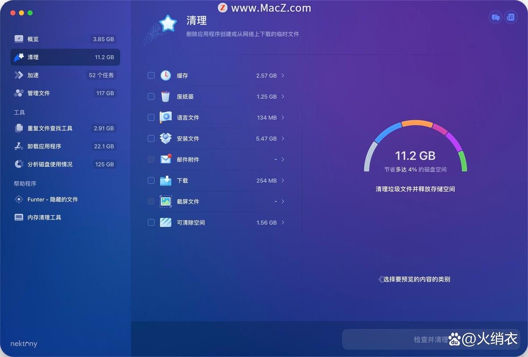
Task: Click the green segment of the gauge
Action: [463, 161]
